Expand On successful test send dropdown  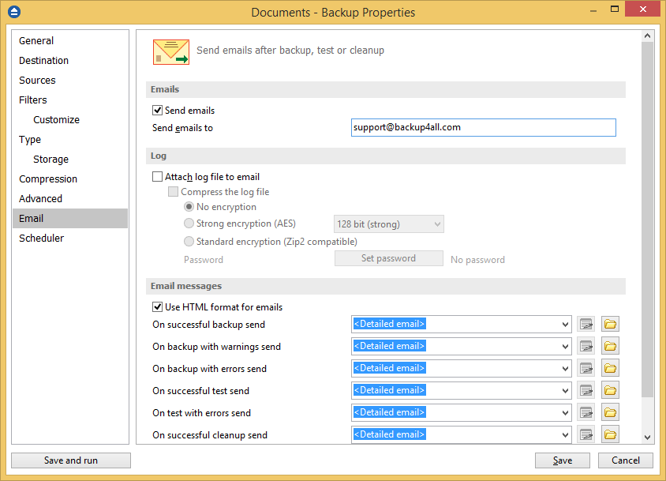[x=564, y=390]
